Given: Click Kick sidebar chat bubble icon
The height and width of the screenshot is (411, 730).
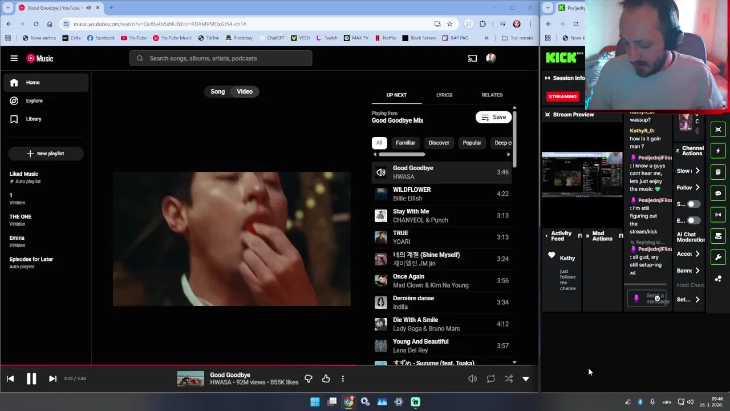Looking at the screenshot, I should click(x=718, y=194).
